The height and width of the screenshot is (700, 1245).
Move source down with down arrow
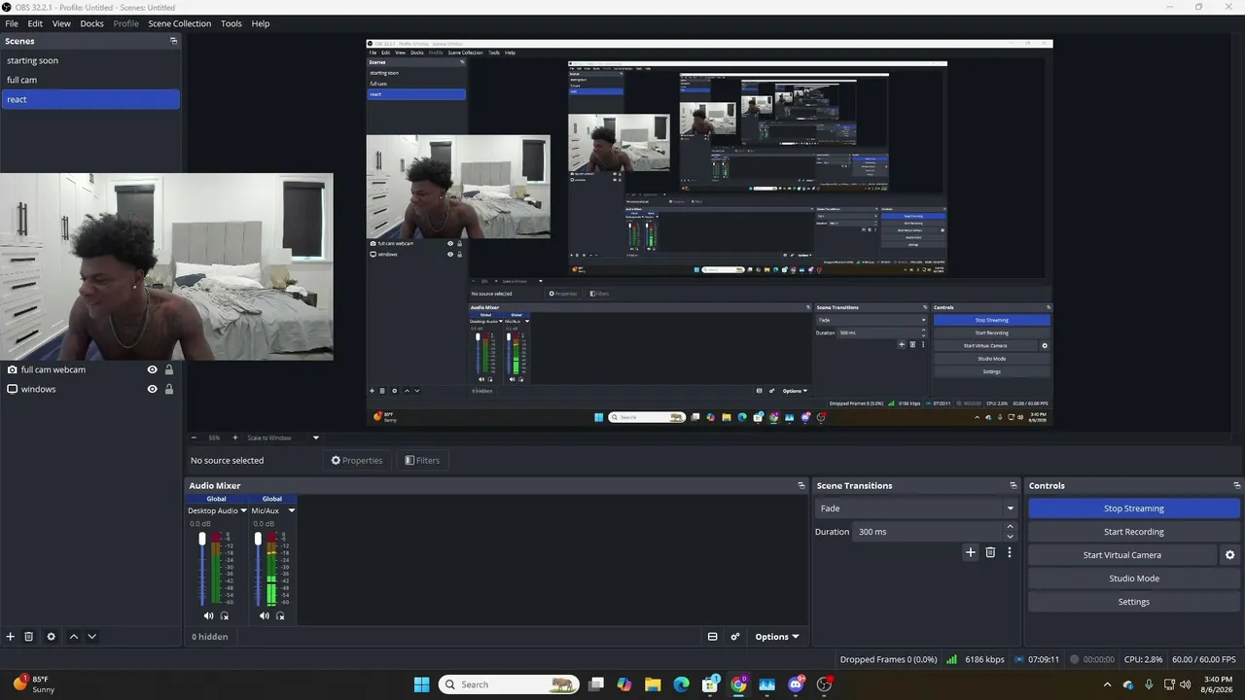(x=92, y=637)
